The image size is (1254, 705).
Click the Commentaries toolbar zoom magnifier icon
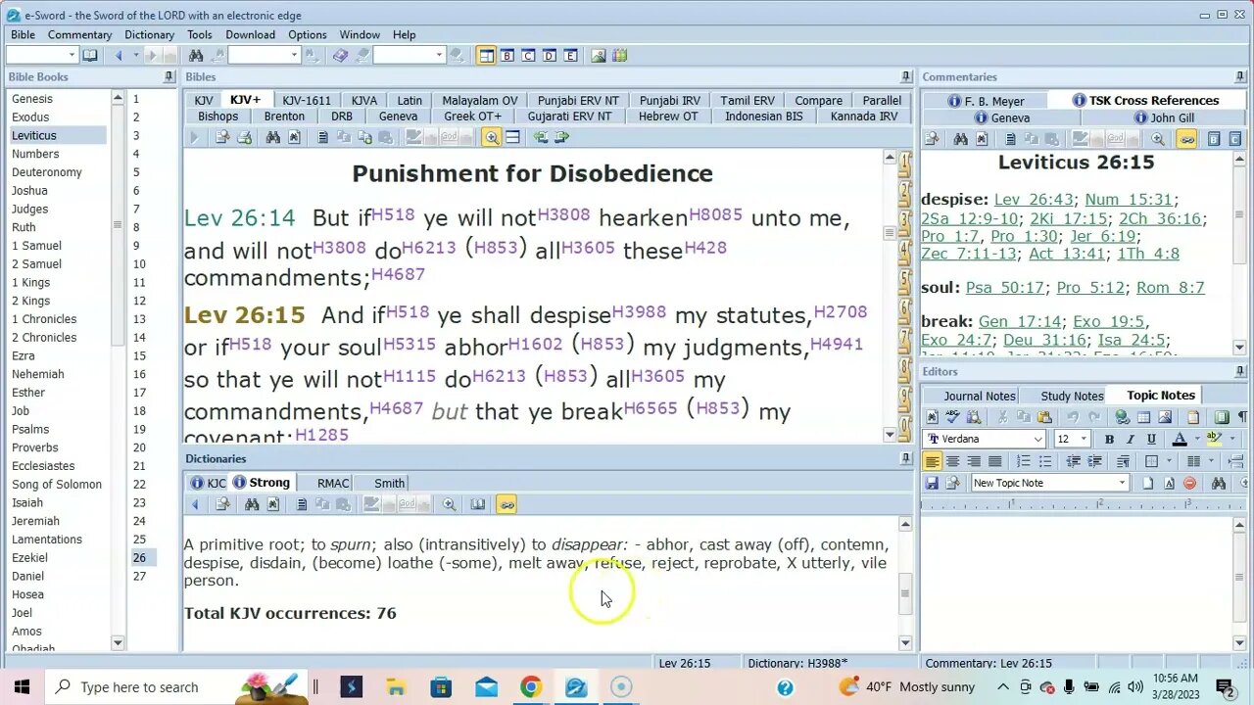1158,140
